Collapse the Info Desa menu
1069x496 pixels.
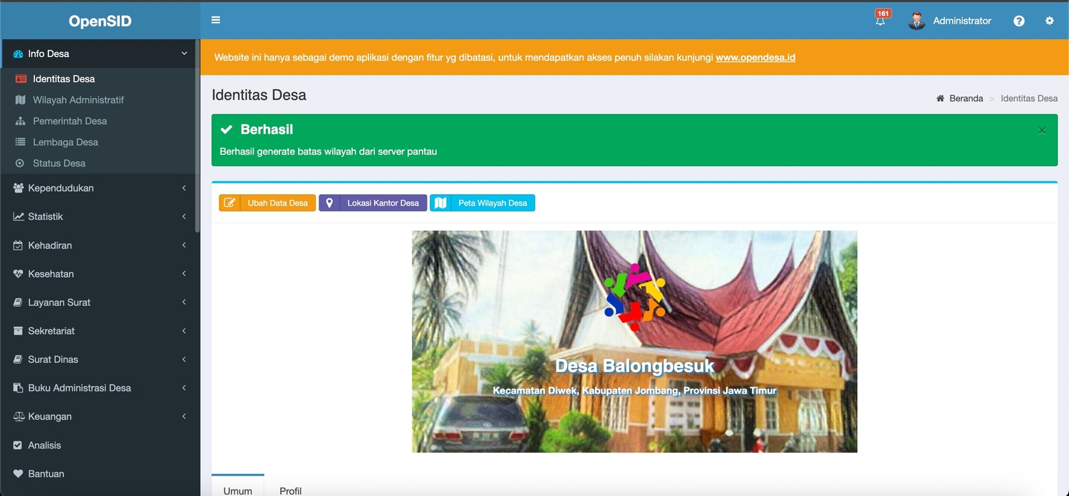pyautogui.click(x=100, y=53)
